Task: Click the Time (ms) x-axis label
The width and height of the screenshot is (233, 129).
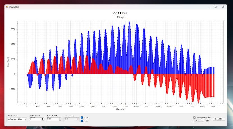Action: 120,109
